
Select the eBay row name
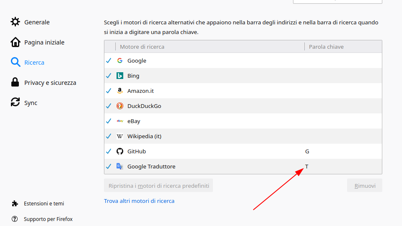(x=134, y=121)
